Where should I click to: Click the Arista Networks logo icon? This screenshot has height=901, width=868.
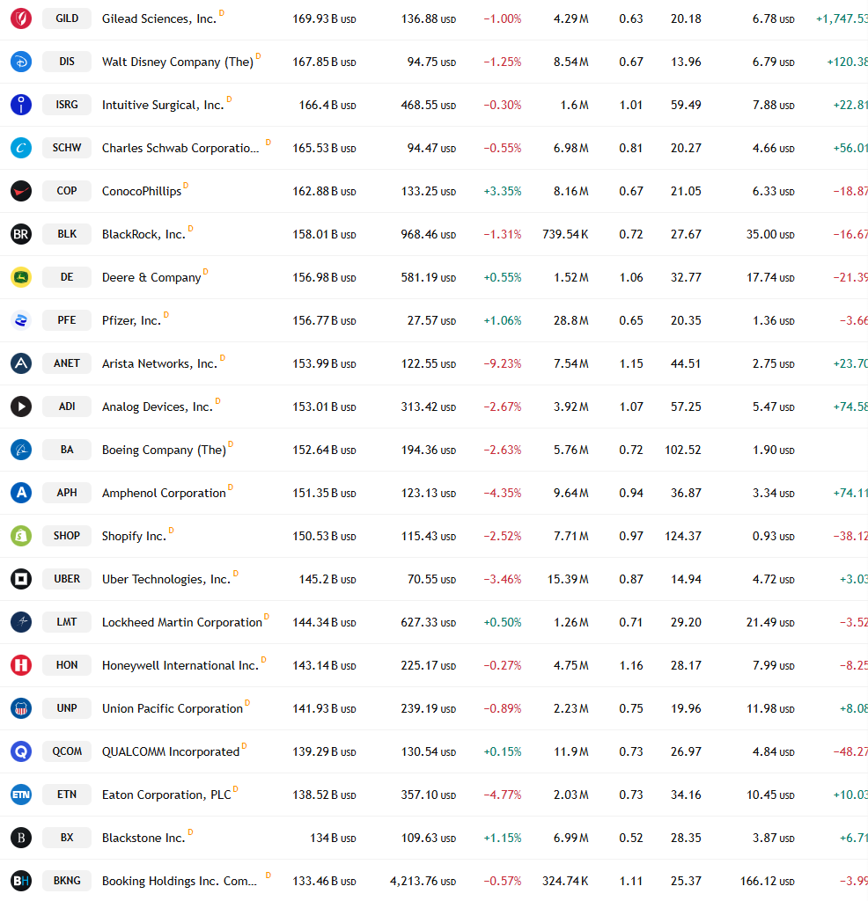click(21, 363)
